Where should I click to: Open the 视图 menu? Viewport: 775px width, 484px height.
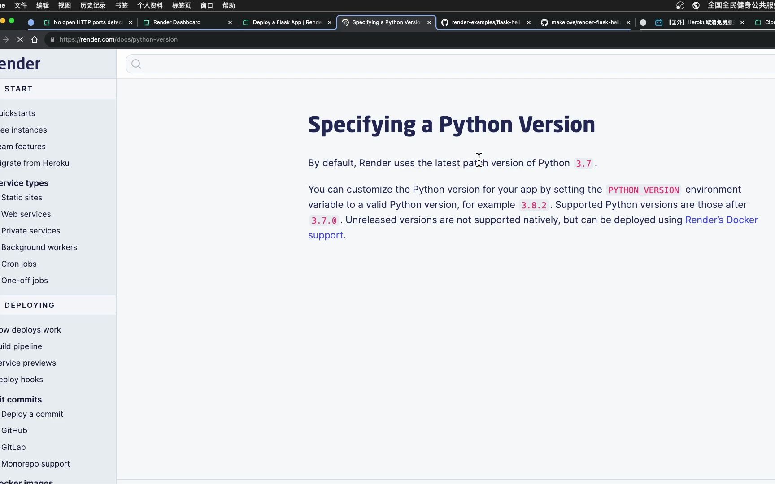pos(65,5)
